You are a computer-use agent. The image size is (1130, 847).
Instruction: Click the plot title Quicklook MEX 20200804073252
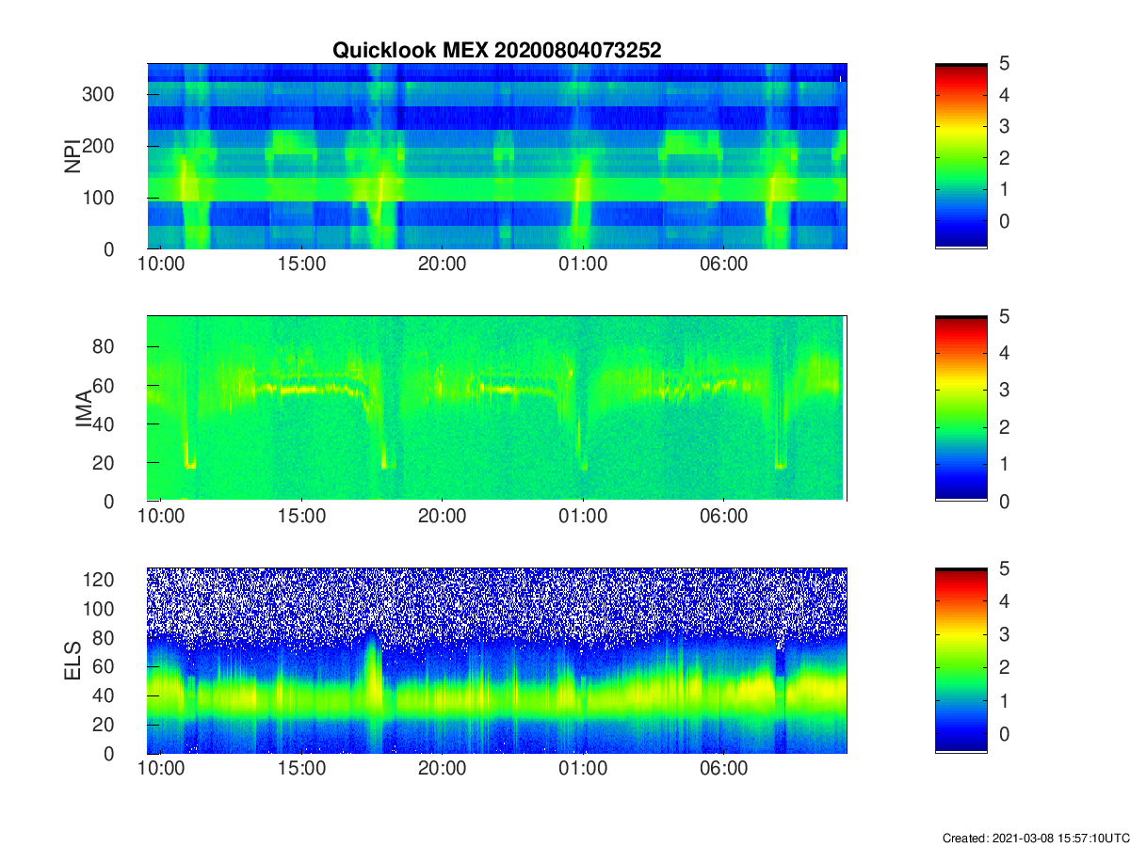pyautogui.click(x=497, y=51)
